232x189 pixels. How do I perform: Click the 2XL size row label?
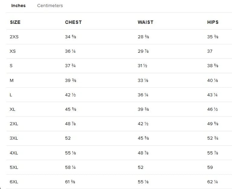pos(14,123)
